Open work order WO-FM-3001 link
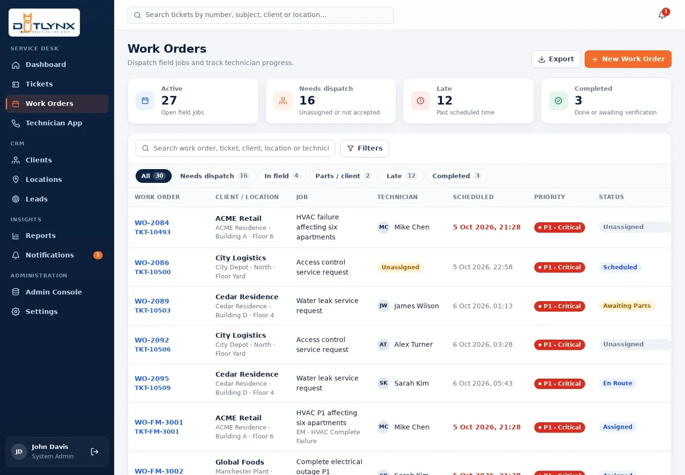This screenshot has height=475, width=685. (159, 423)
